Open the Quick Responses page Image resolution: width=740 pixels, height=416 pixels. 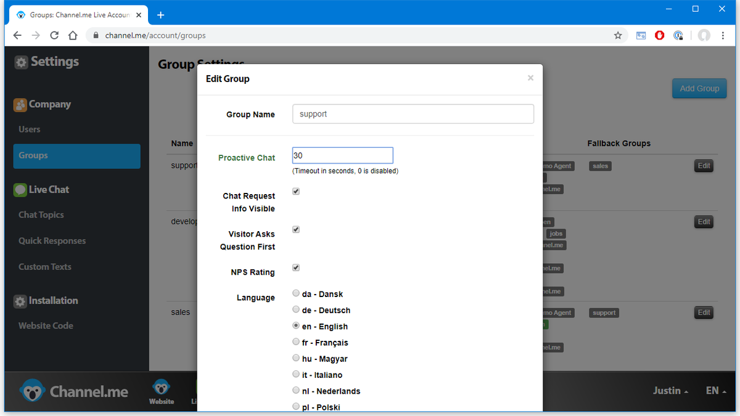52,241
